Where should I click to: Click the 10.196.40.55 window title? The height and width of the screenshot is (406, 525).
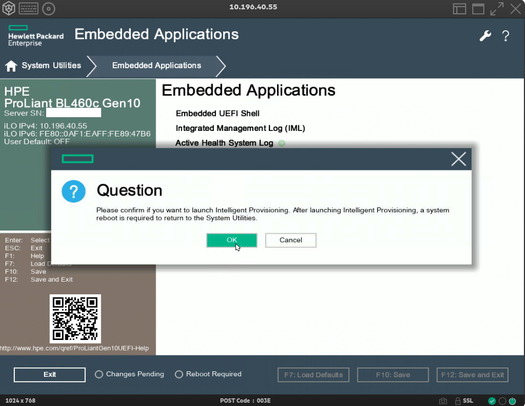pyautogui.click(x=253, y=7)
